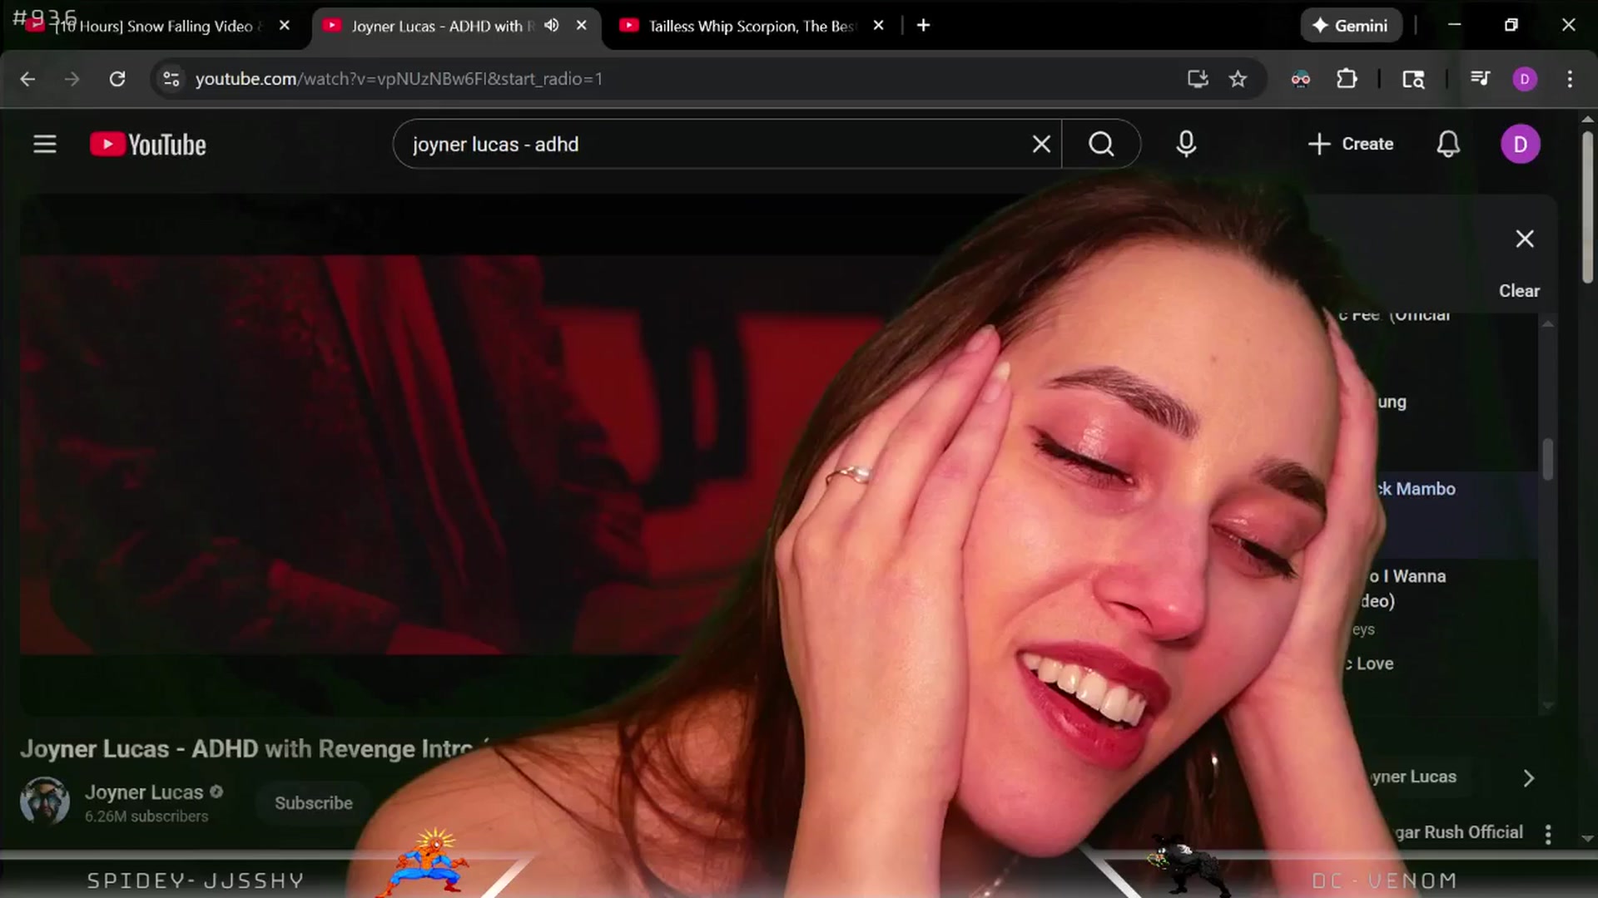Image resolution: width=1598 pixels, height=898 pixels.
Task: Open Joyner Lucas channel name link
Action: tap(144, 792)
